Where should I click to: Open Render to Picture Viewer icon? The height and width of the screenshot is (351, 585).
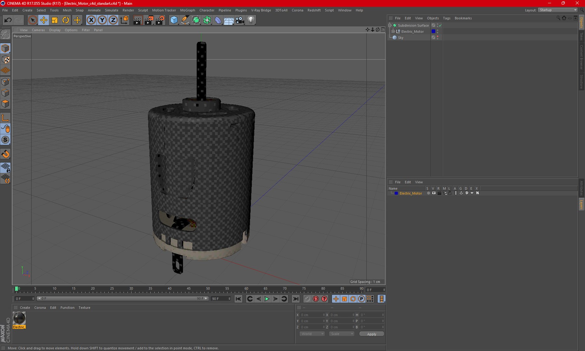(149, 20)
